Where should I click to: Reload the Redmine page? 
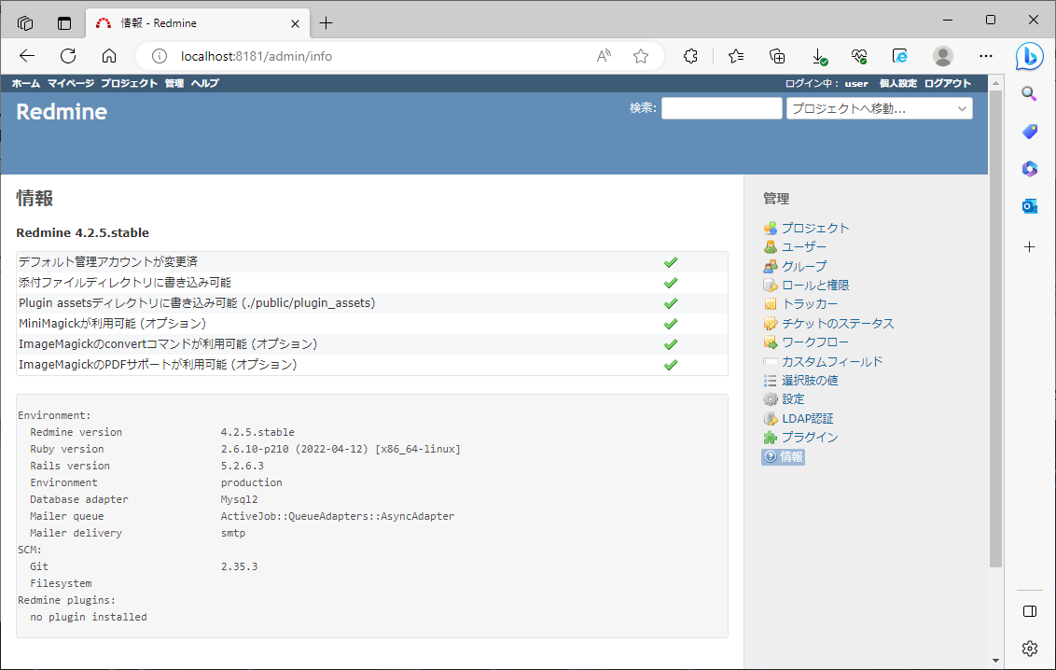pos(68,56)
